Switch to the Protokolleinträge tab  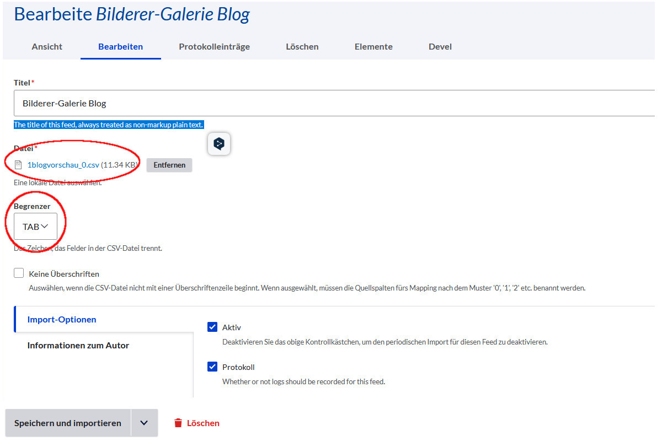tap(214, 47)
